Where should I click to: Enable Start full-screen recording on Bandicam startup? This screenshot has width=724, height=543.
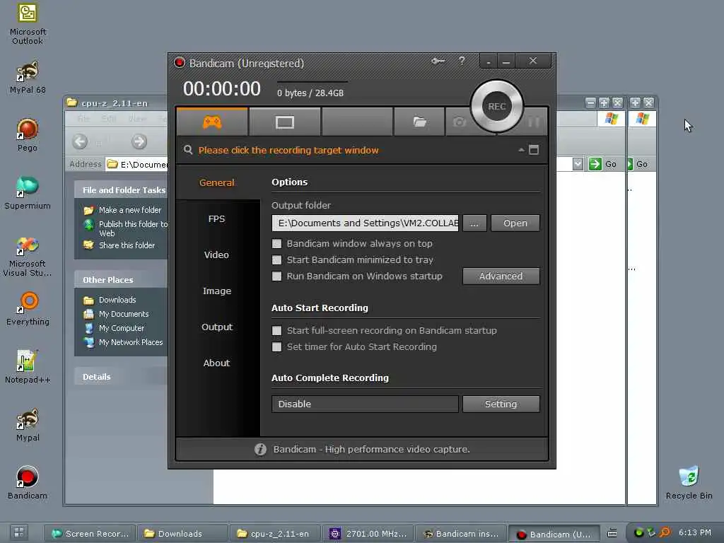276,331
